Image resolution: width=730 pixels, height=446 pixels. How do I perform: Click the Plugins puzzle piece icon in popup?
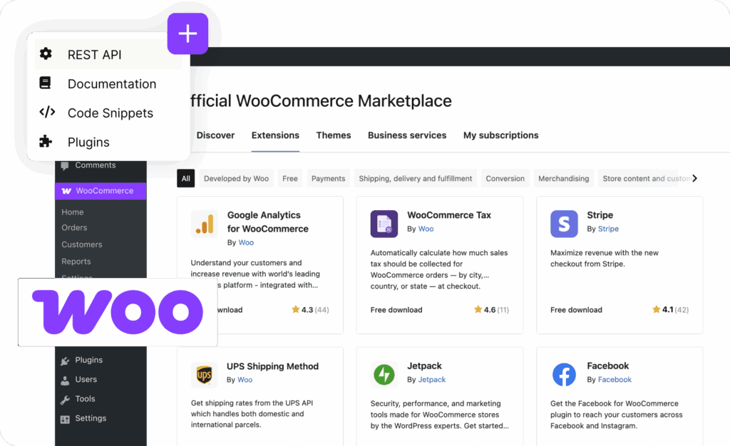point(46,142)
